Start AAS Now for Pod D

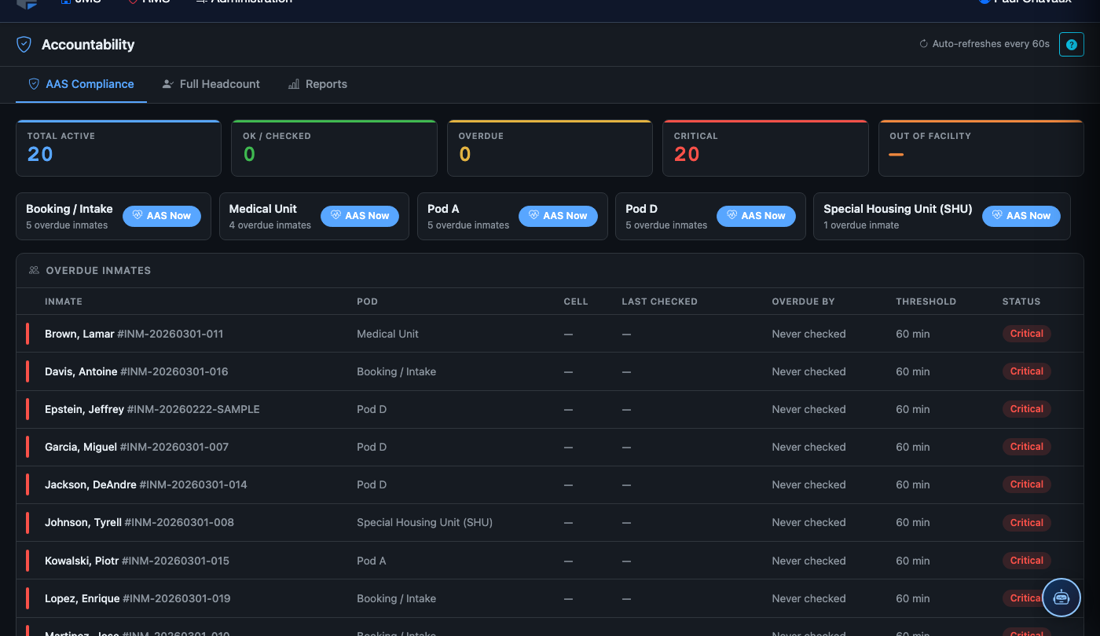pos(756,216)
